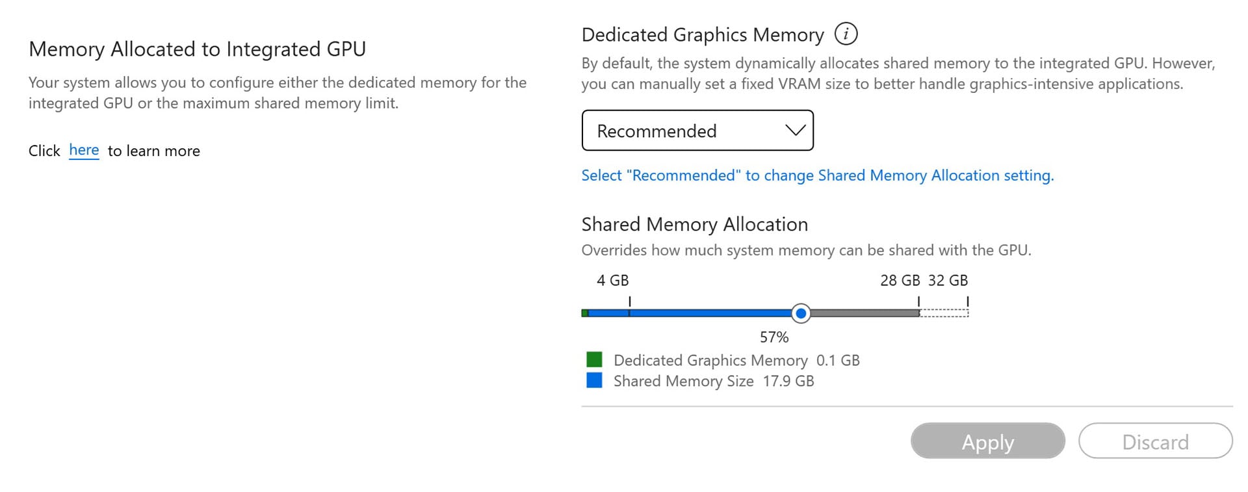Click the dropdown chevron on the Recommended selector

[794, 131]
